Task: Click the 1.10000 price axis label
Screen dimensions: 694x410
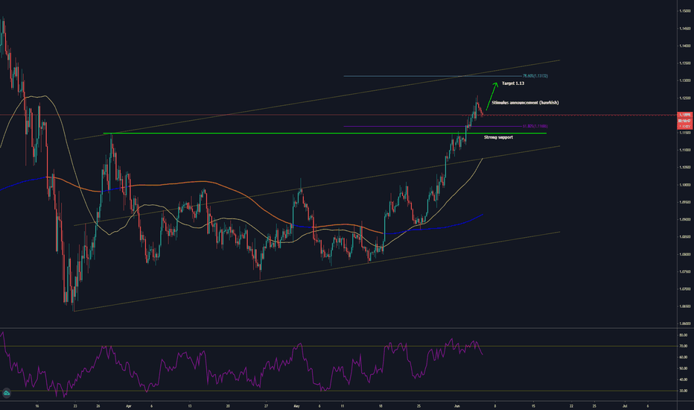Action: tap(685, 185)
